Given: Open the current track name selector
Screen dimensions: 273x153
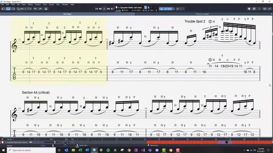Looking at the screenshot, I should 130,8.
